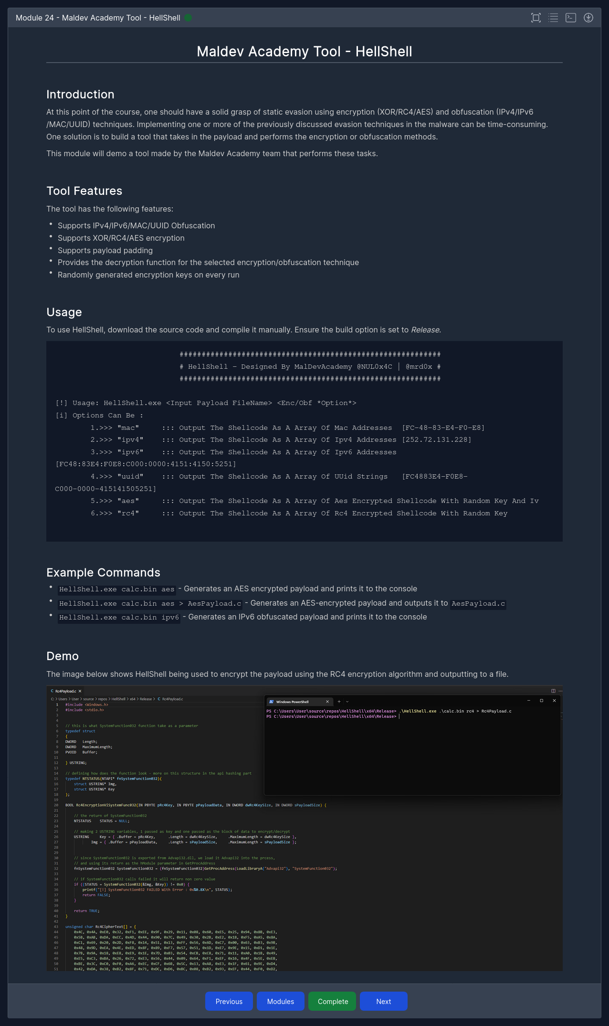Click the inline code 'HellShell.exe calc.bin ipv6'
This screenshot has width=609, height=1026.
click(119, 618)
